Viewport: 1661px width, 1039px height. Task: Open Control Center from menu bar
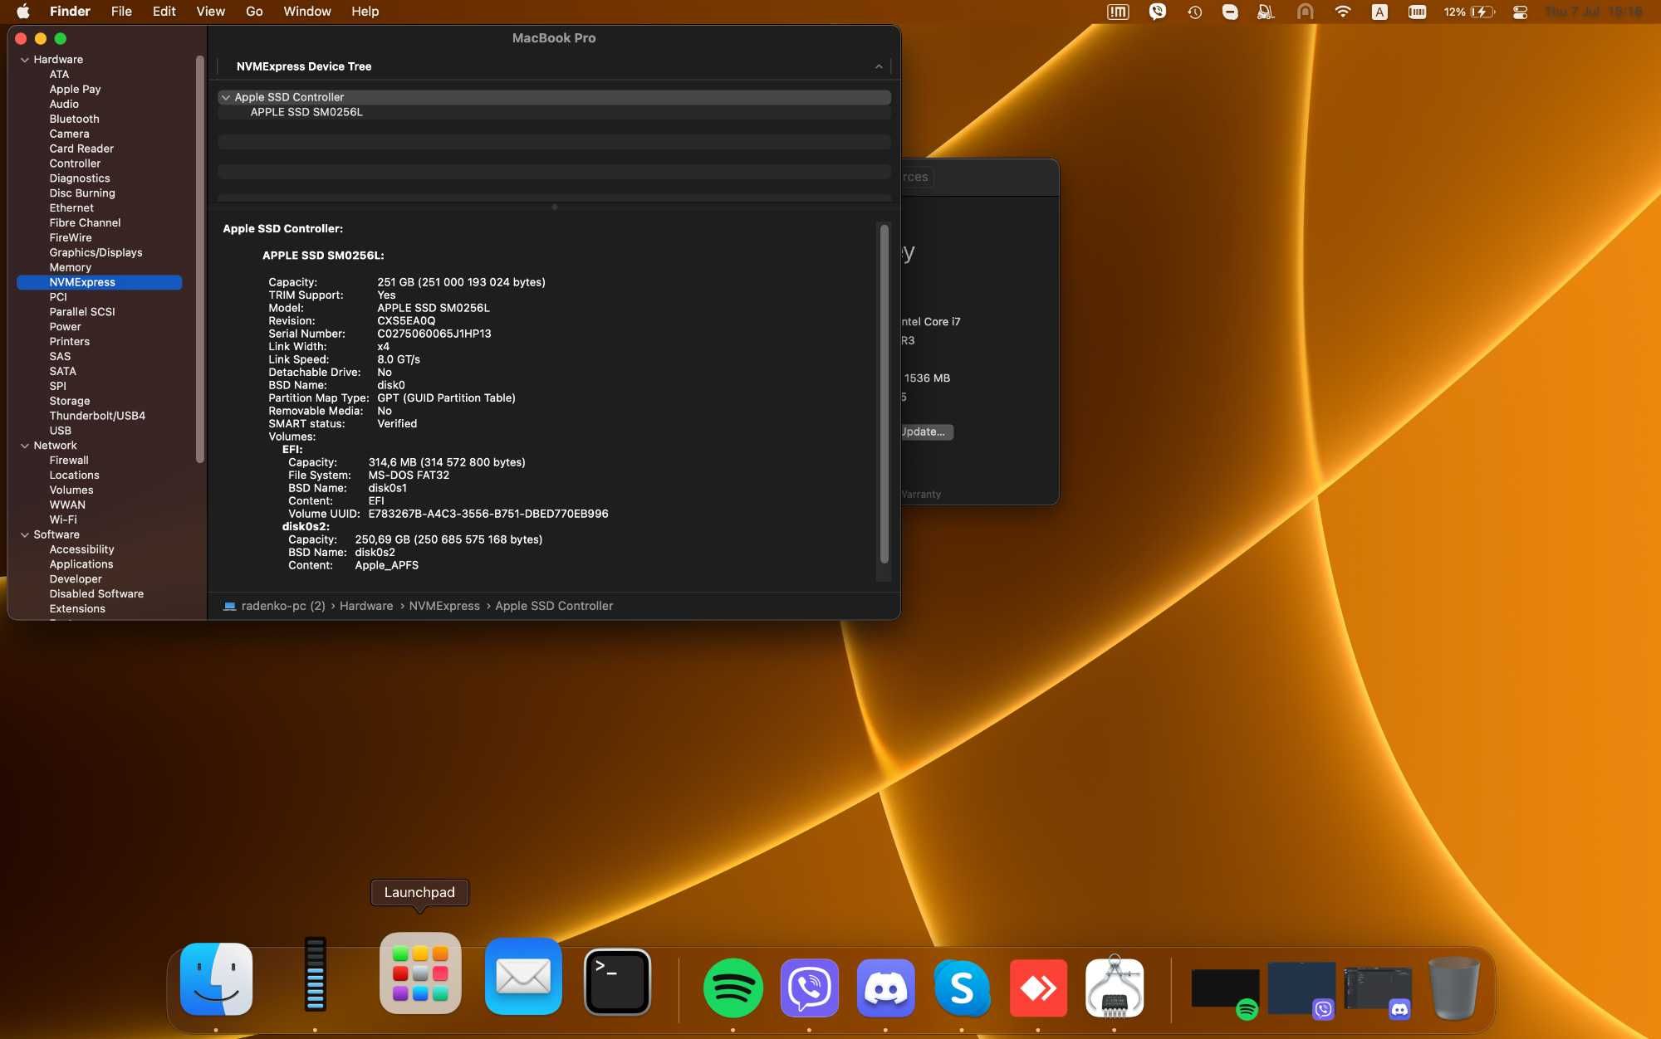coord(1521,12)
